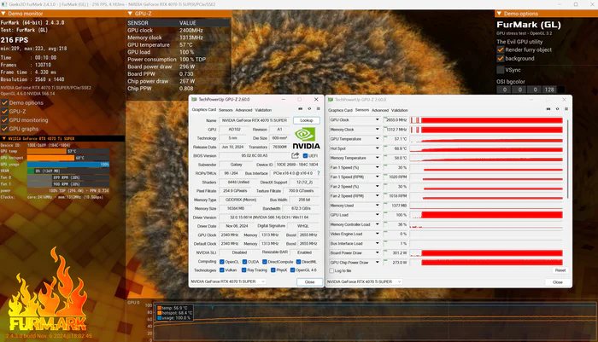Open the Advanced tab in the Sensors window

[380, 110]
